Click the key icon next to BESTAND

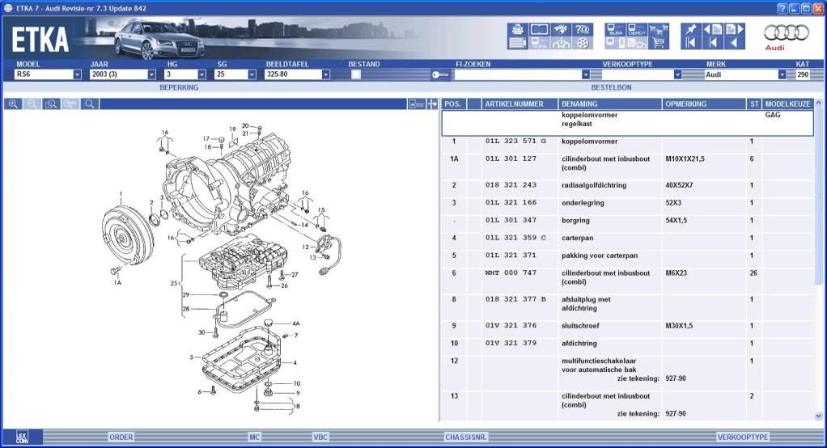pos(439,75)
